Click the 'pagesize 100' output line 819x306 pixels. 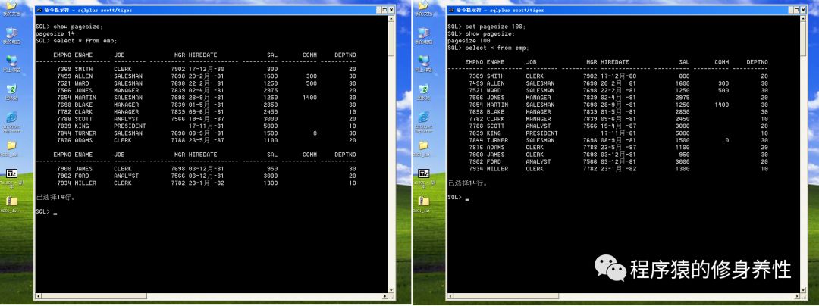pos(469,41)
